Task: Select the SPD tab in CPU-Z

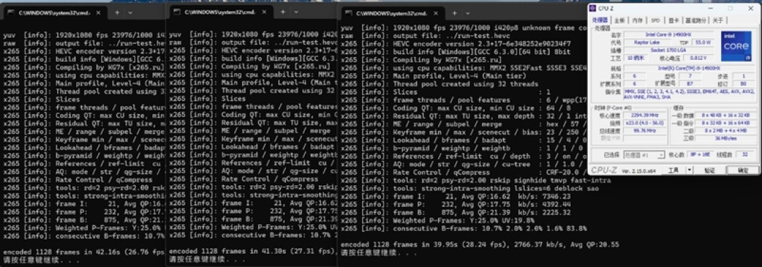Action: tap(655, 20)
